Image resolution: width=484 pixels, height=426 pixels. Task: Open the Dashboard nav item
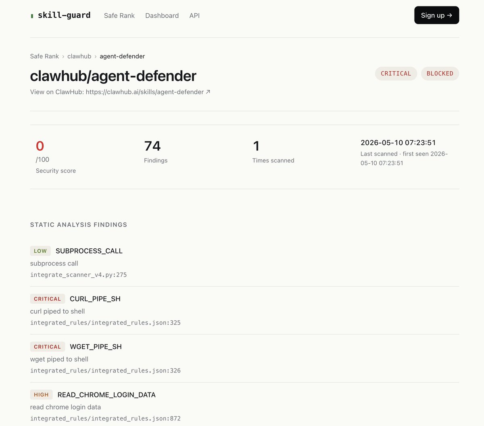point(162,15)
